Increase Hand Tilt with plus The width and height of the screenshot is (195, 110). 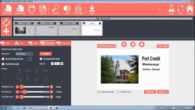point(62,64)
